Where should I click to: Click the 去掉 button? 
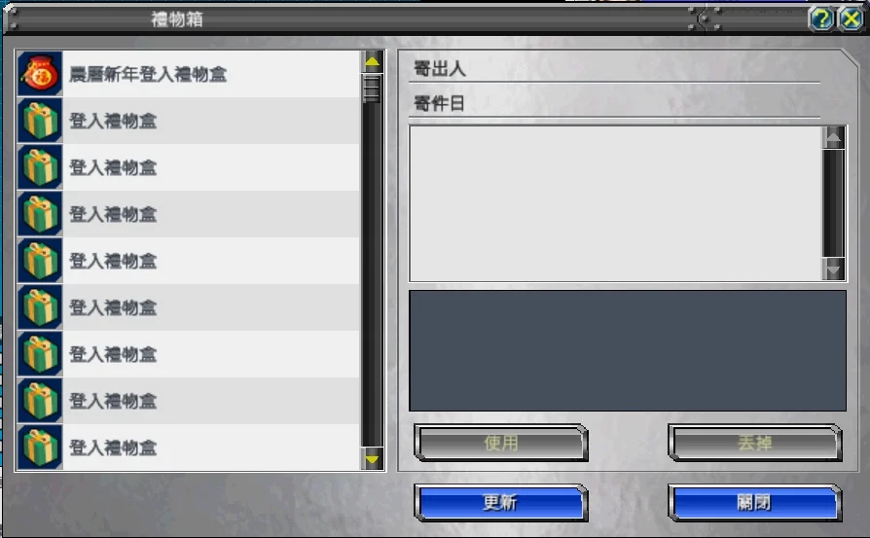(754, 443)
